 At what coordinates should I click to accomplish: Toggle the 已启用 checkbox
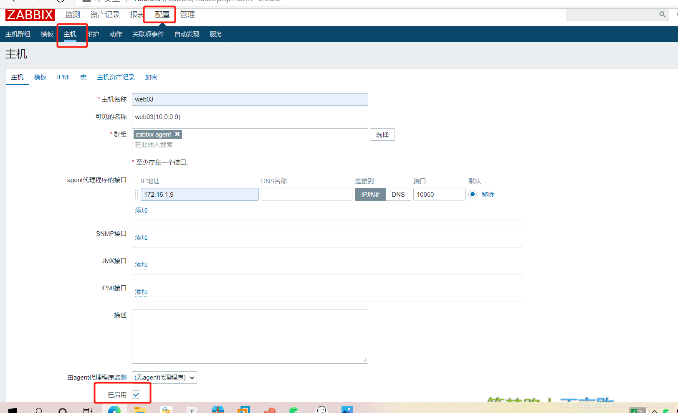pyautogui.click(x=136, y=395)
